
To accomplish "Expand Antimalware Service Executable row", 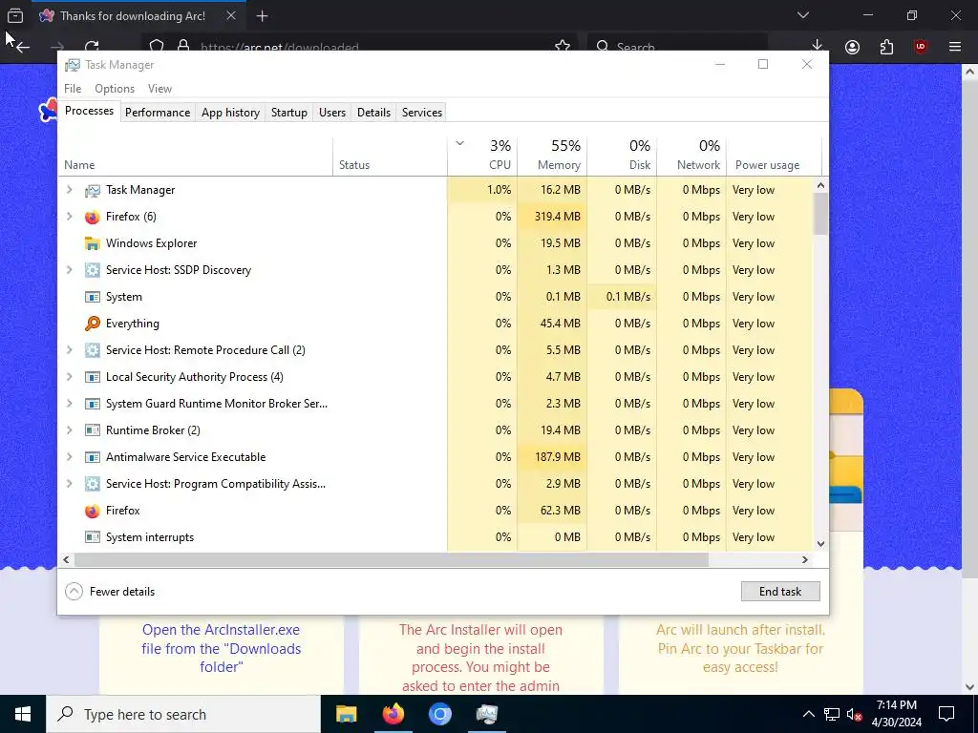I will tap(69, 457).
